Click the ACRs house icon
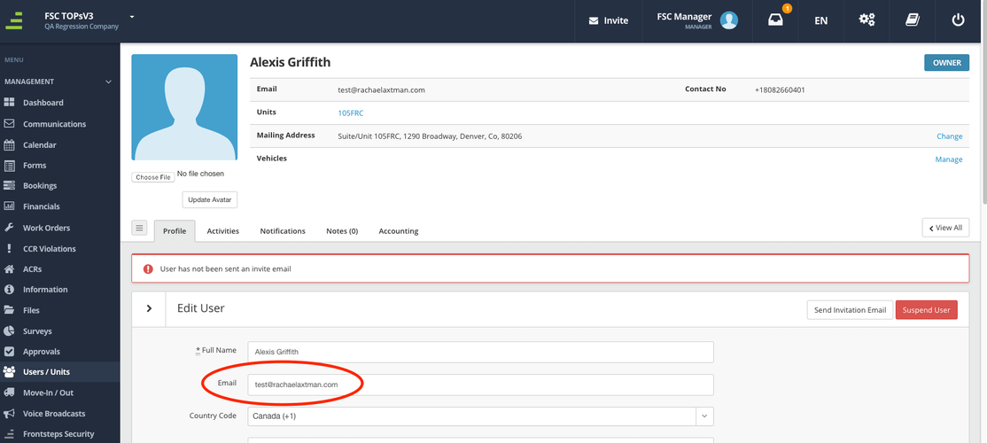The image size is (987, 443). click(x=10, y=268)
